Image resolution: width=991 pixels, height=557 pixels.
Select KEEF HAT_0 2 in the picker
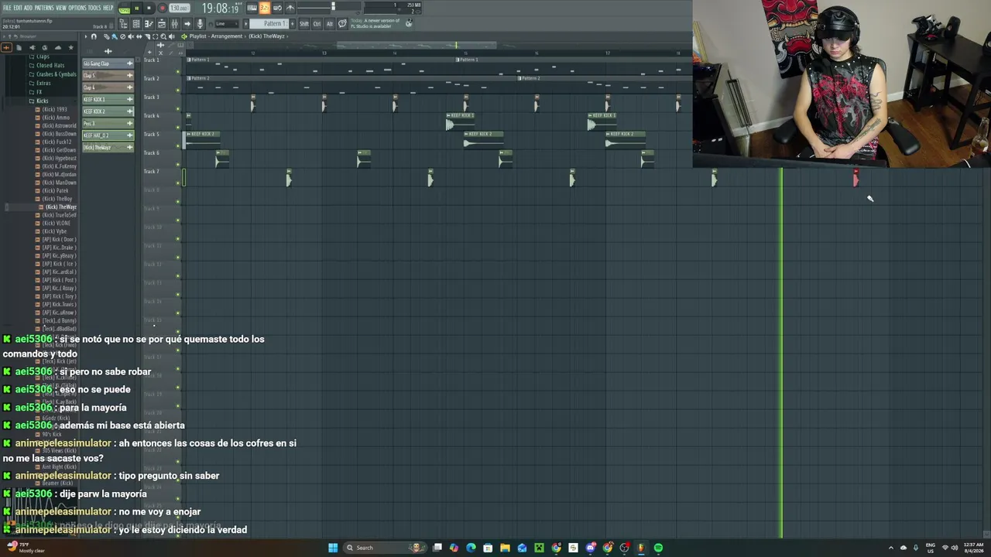point(108,135)
